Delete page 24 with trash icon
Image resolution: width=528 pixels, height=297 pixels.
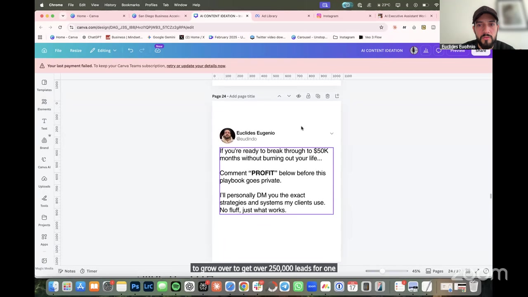coord(328,96)
